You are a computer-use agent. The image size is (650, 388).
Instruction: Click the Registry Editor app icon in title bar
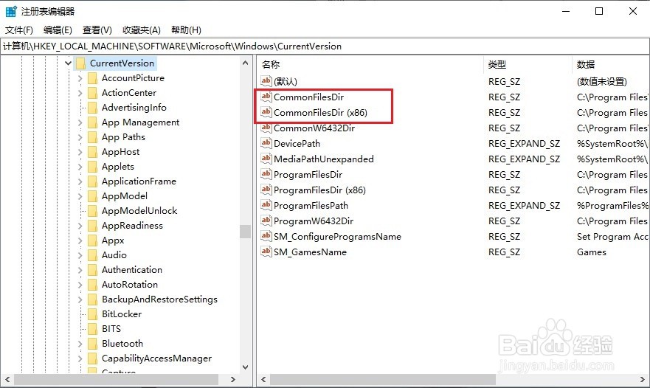[x=11, y=11]
